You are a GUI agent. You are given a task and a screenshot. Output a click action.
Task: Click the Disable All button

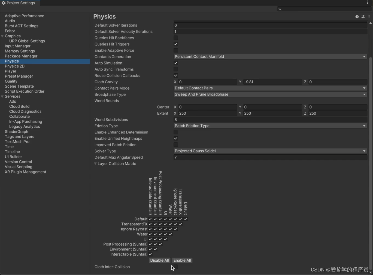pos(159,260)
